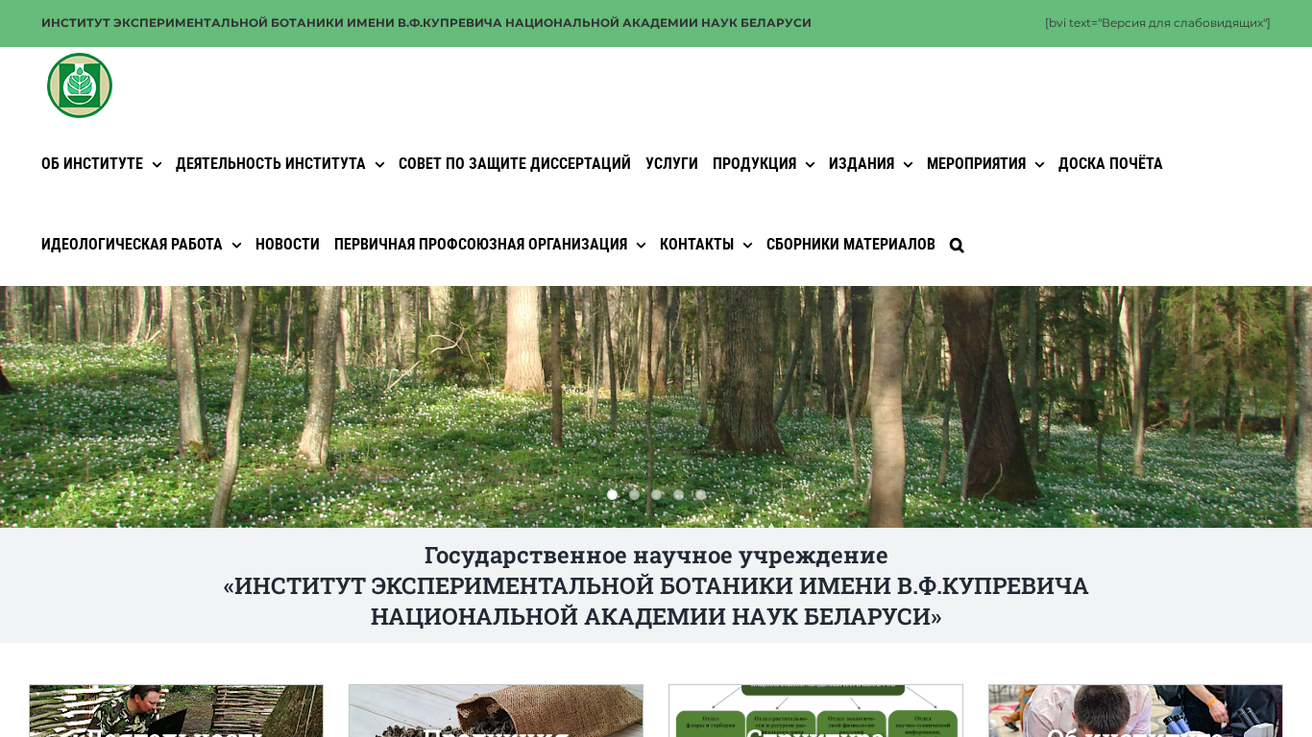Open the Продукция dropdown chevron
The height and width of the screenshot is (737, 1312).
coord(810,165)
